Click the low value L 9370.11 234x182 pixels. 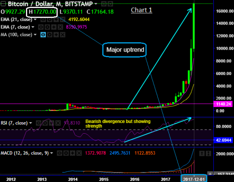click(x=71, y=12)
